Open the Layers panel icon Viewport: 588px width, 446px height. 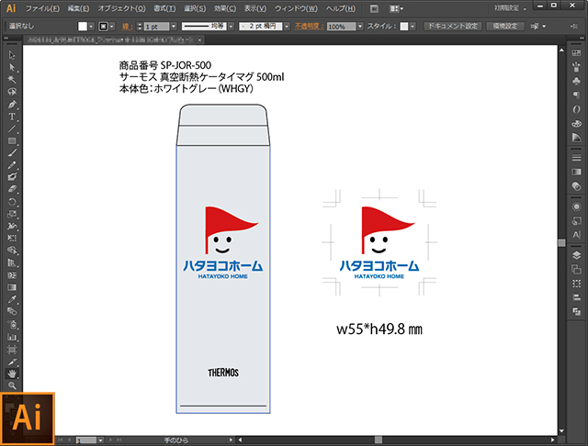[576, 255]
